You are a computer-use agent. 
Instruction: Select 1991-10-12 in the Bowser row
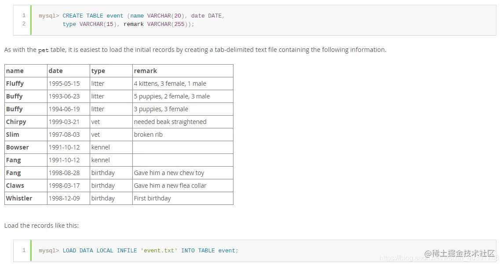pyautogui.click(x=64, y=147)
